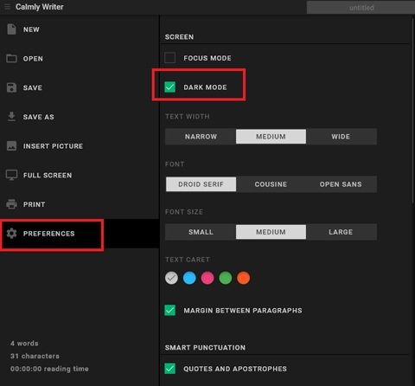The width and height of the screenshot is (415, 386).
Task: Click the Print printer icon
Action: pos(11,204)
